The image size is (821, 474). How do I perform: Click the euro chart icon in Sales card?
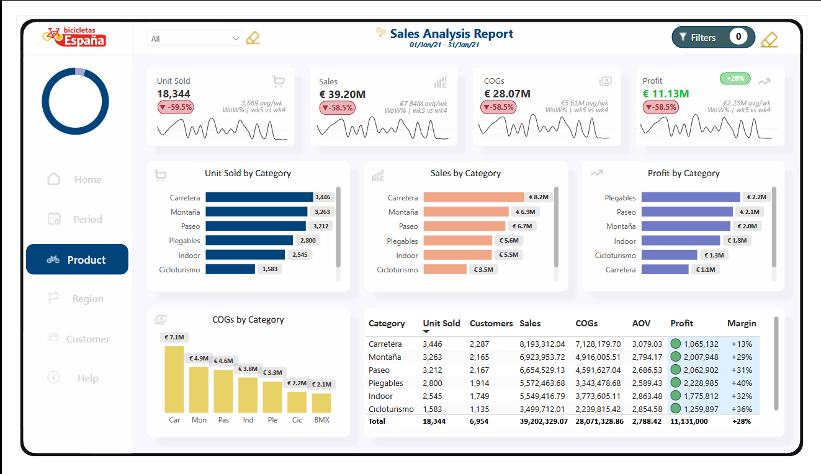[441, 83]
